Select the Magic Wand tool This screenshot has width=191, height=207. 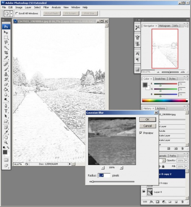click(6, 48)
